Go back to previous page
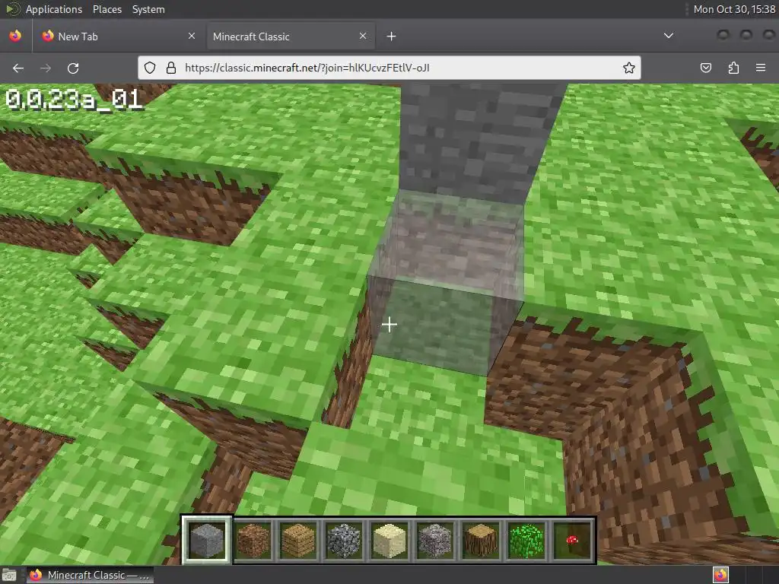The width and height of the screenshot is (779, 584). [18, 68]
